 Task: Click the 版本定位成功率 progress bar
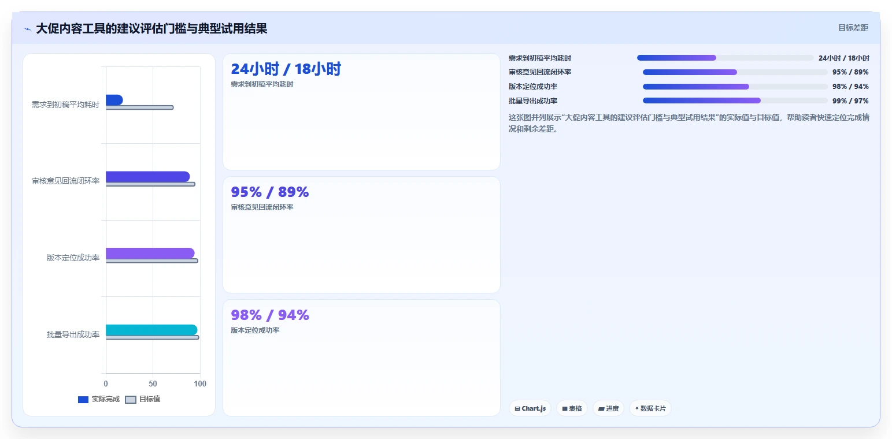click(735, 87)
